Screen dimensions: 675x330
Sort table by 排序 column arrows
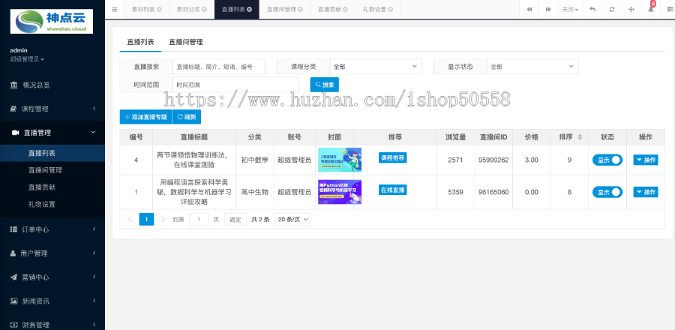point(580,137)
